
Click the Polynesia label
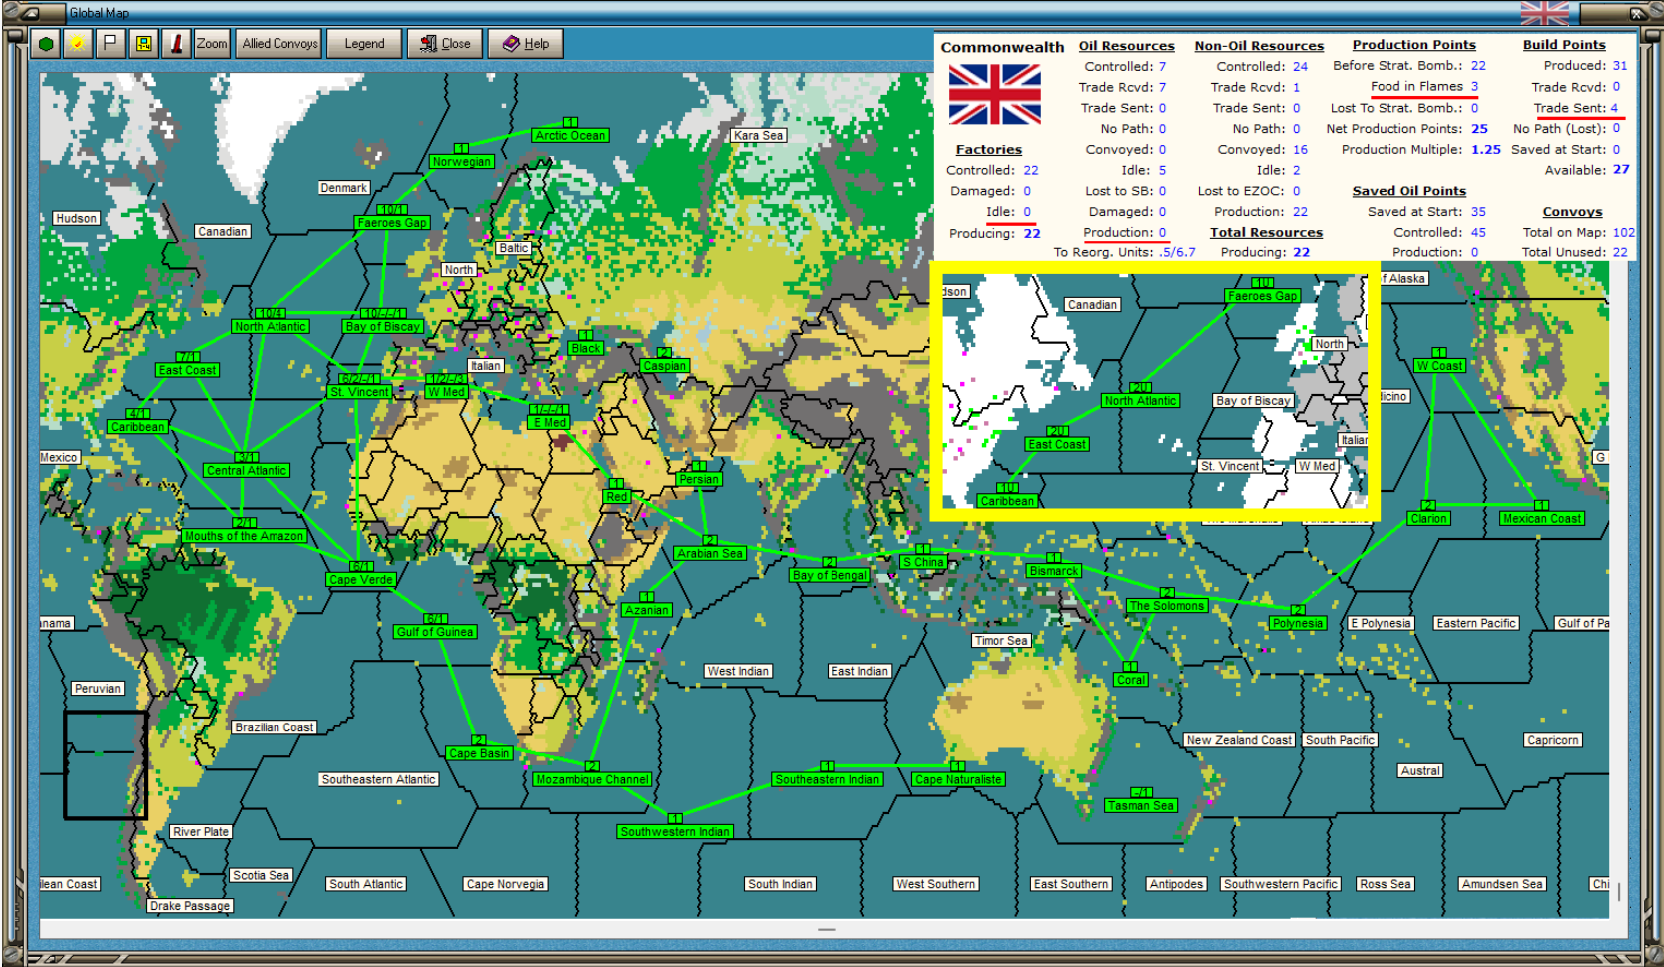coord(1298,623)
